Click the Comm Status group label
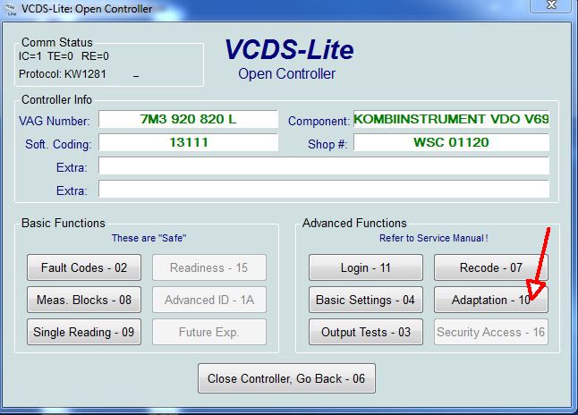578x415 pixels. point(57,42)
